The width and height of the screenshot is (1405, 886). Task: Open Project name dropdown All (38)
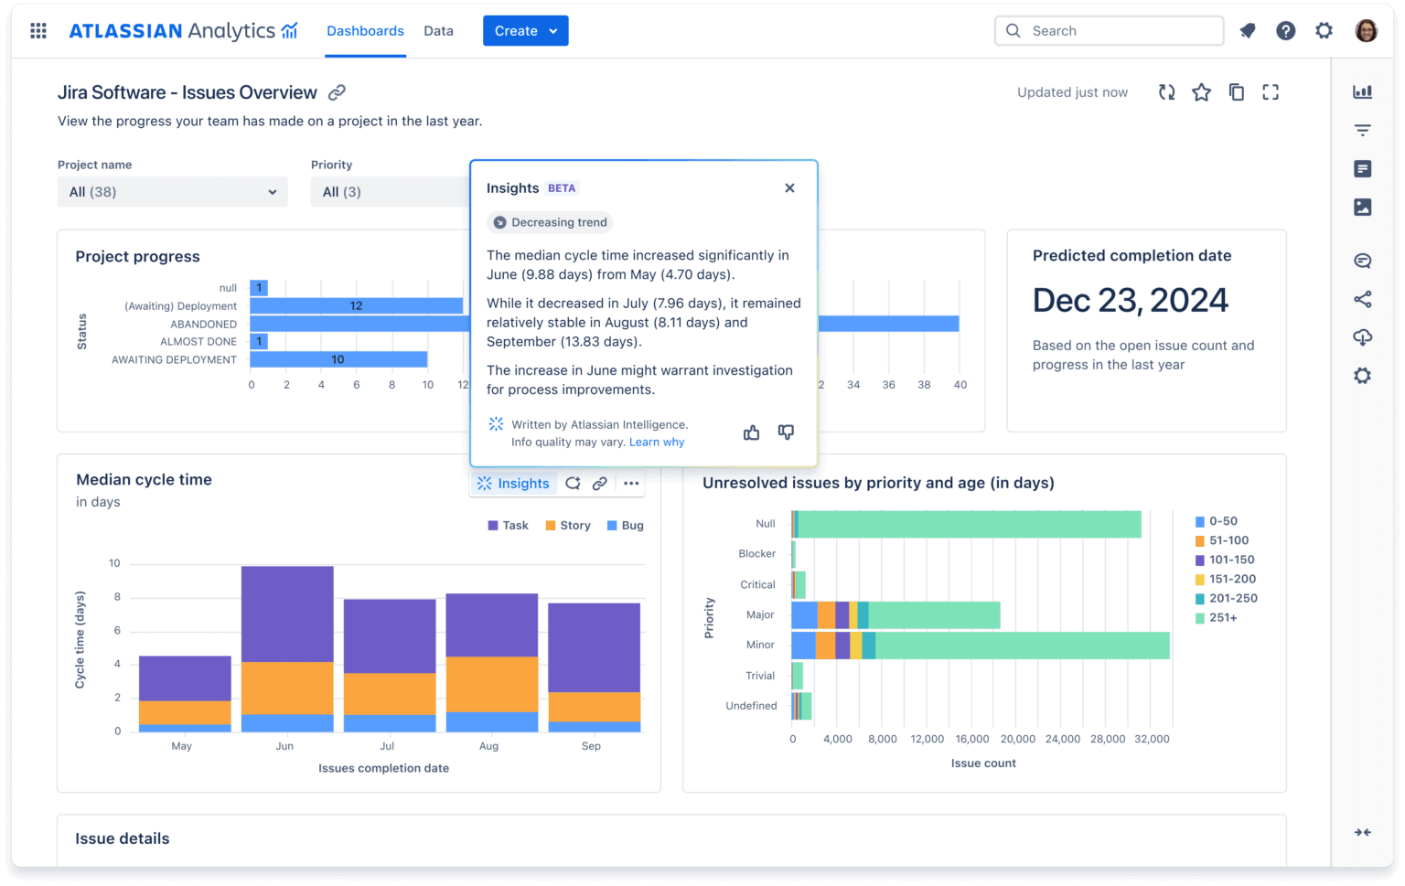(x=172, y=192)
